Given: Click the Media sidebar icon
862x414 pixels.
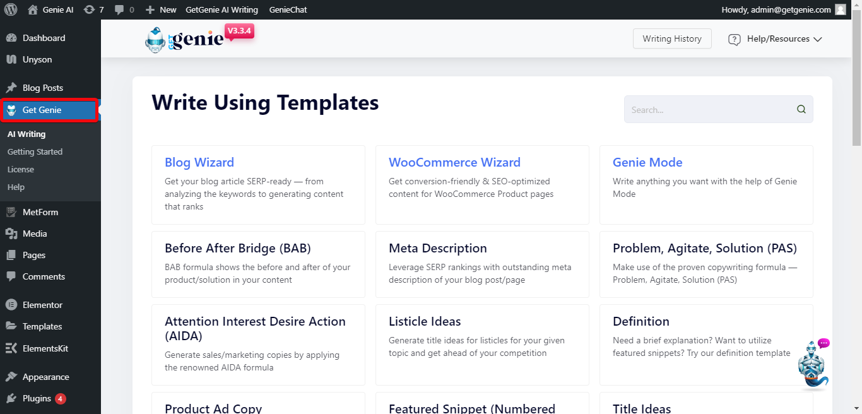Looking at the screenshot, I should click(11, 234).
